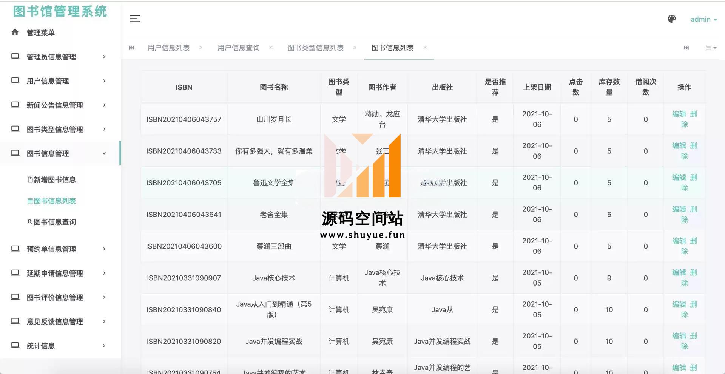This screenshot has width=725, height=374.
Task: Open the theme palette icon
Action: coord(672,19)
